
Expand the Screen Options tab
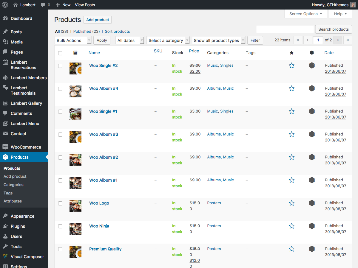(x=305, y=14)
